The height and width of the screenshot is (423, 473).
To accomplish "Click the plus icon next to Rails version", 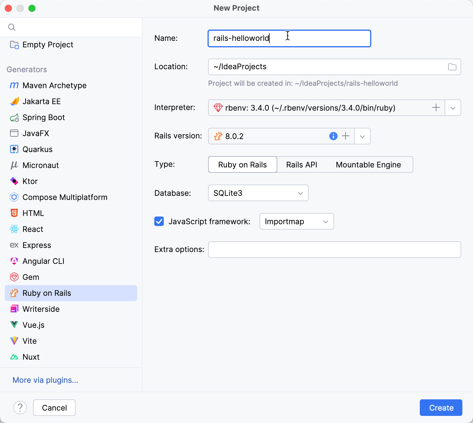I will coord(345,136).
